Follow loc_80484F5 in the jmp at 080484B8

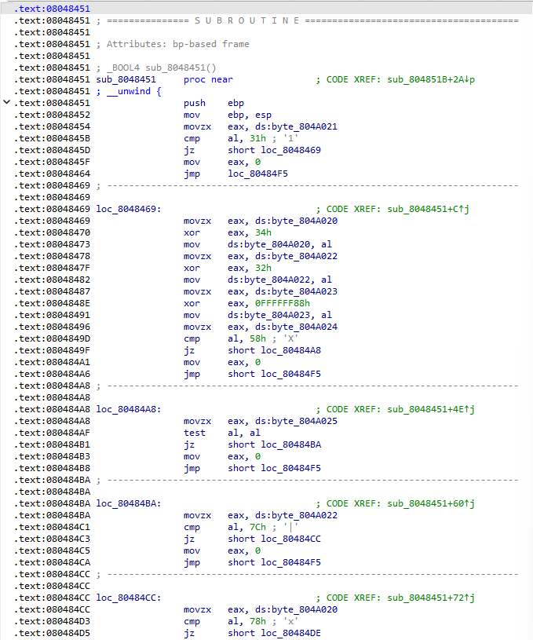pos(291,469)
